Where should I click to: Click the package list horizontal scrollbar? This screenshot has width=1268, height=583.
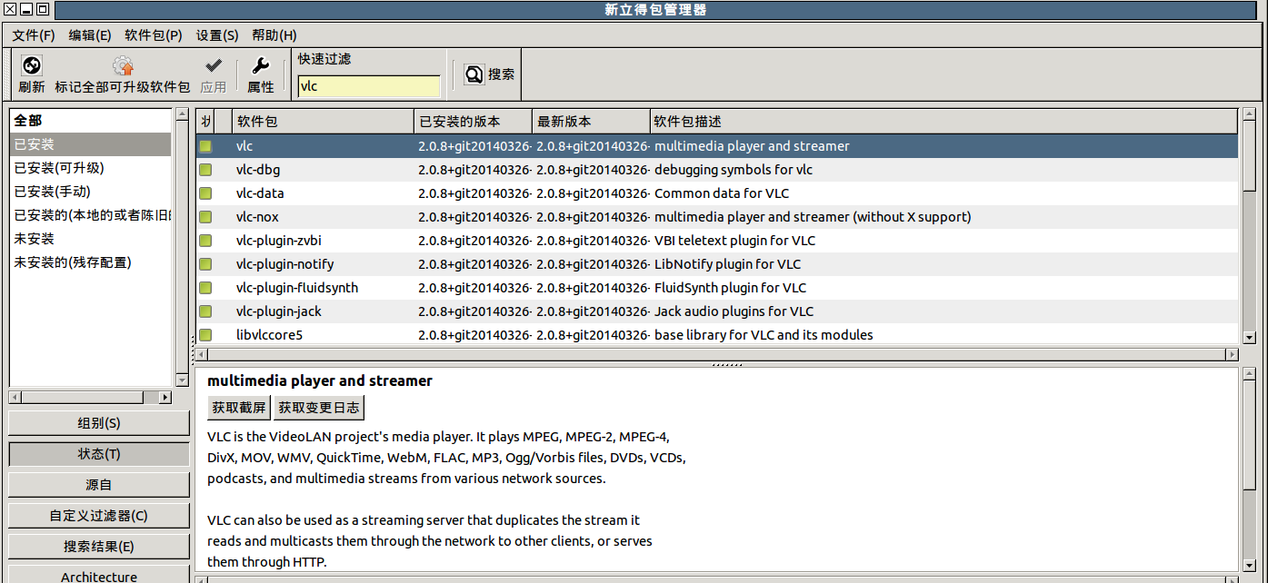click(x=717, y=354)
